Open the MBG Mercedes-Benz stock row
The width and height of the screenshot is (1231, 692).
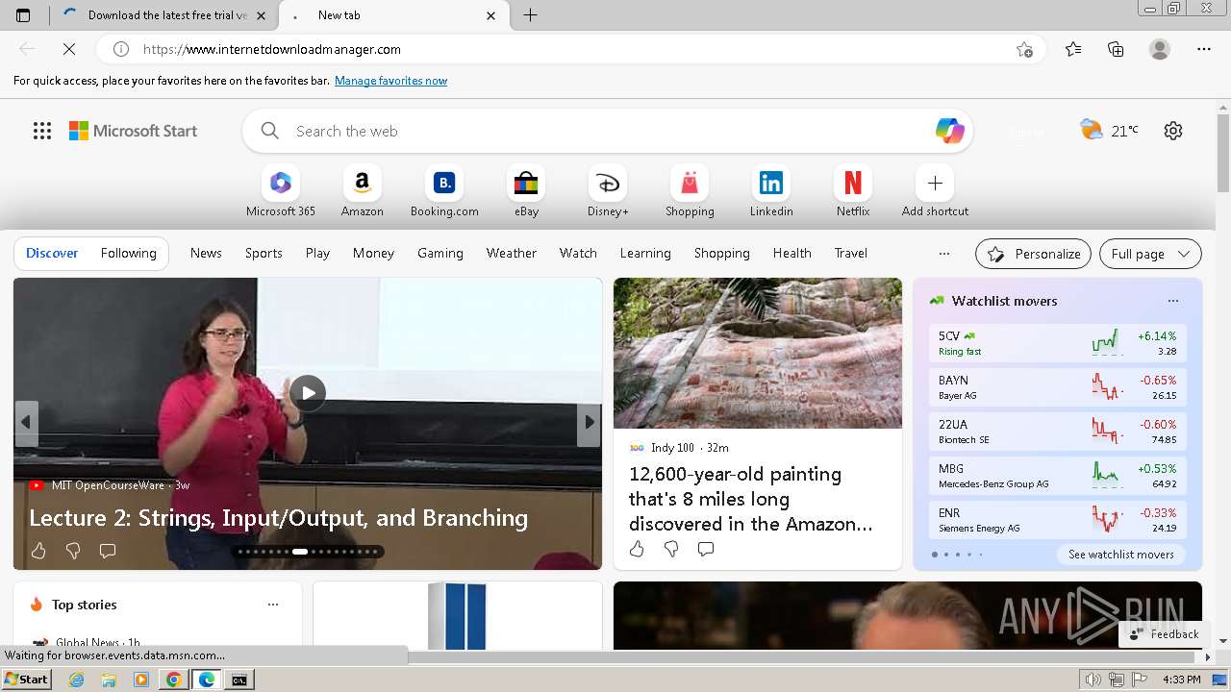click(1058, 476)
